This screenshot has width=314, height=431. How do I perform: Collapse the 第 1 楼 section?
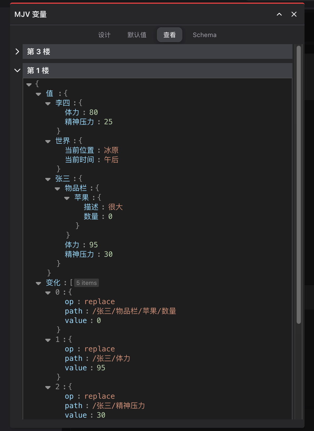(17, 70)
